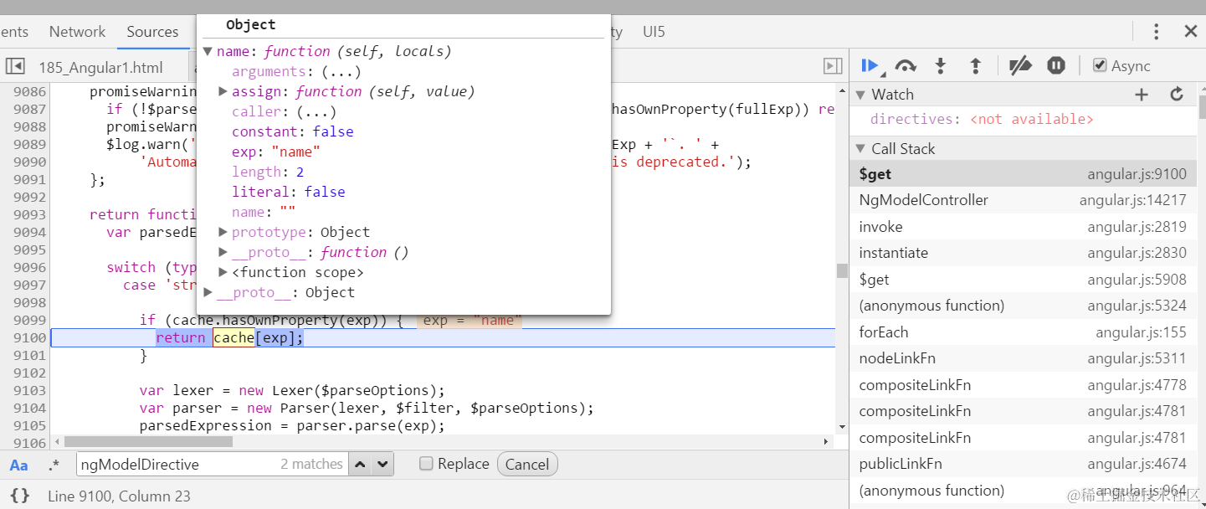Add a new watch expression
Viewport: 1206px width, 509px height.
tap(1142, 95)
